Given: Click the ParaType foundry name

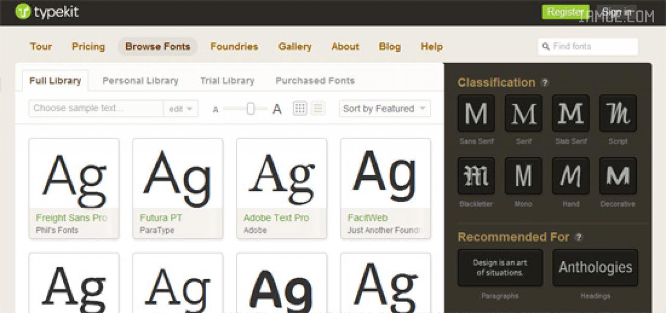Looking at the screenshot, I should pyautogui.click(x=157, y=230).
